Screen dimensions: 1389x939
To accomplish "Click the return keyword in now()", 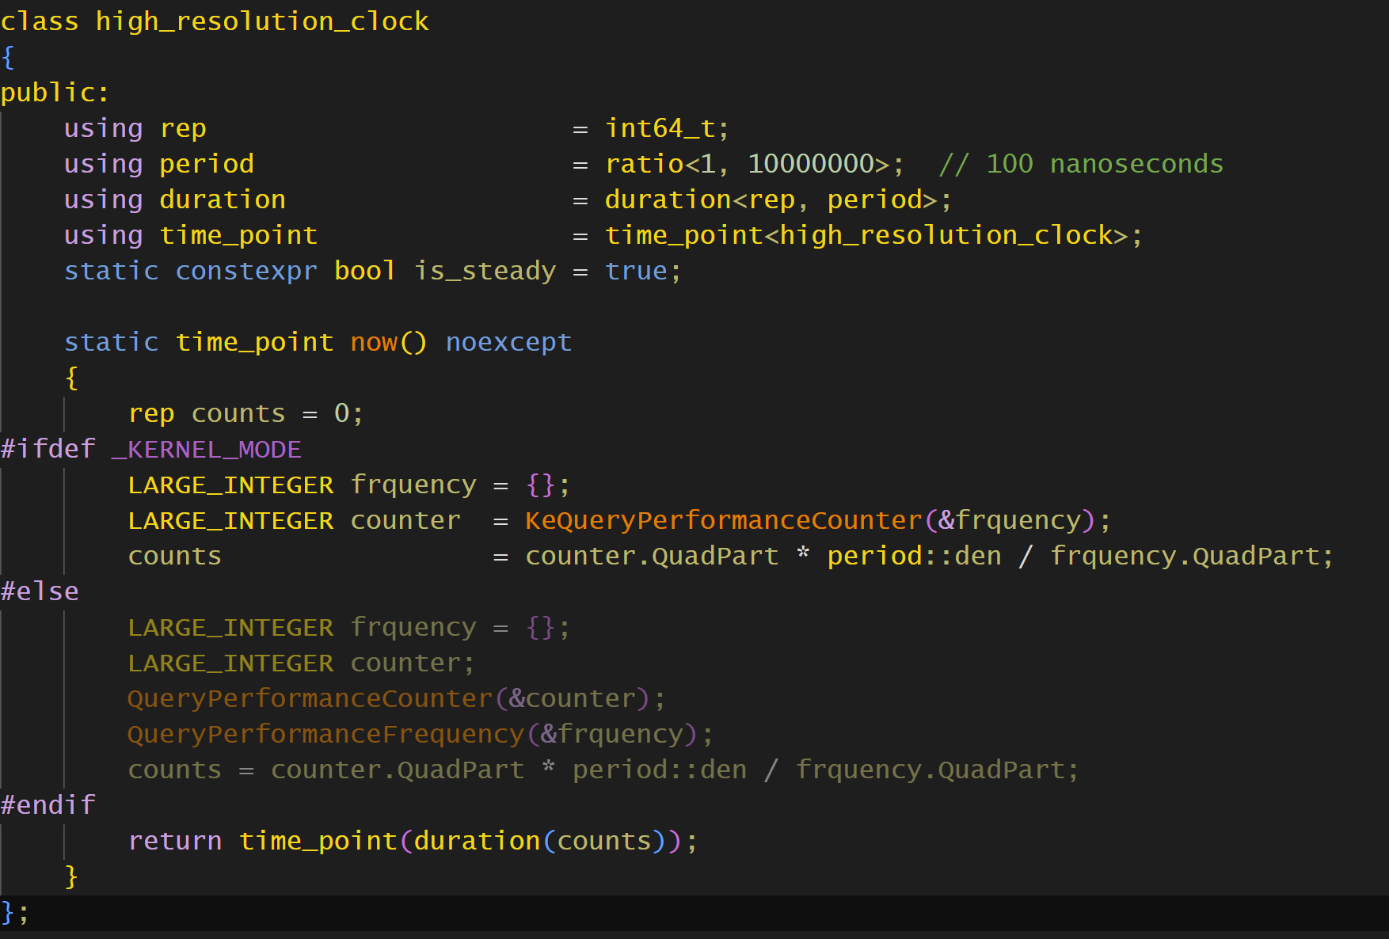I will 175,841.
